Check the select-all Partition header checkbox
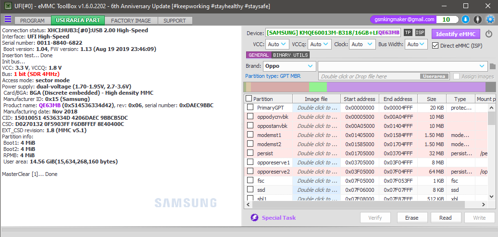Viewport: 498px width, 237px height. [249, 99]
